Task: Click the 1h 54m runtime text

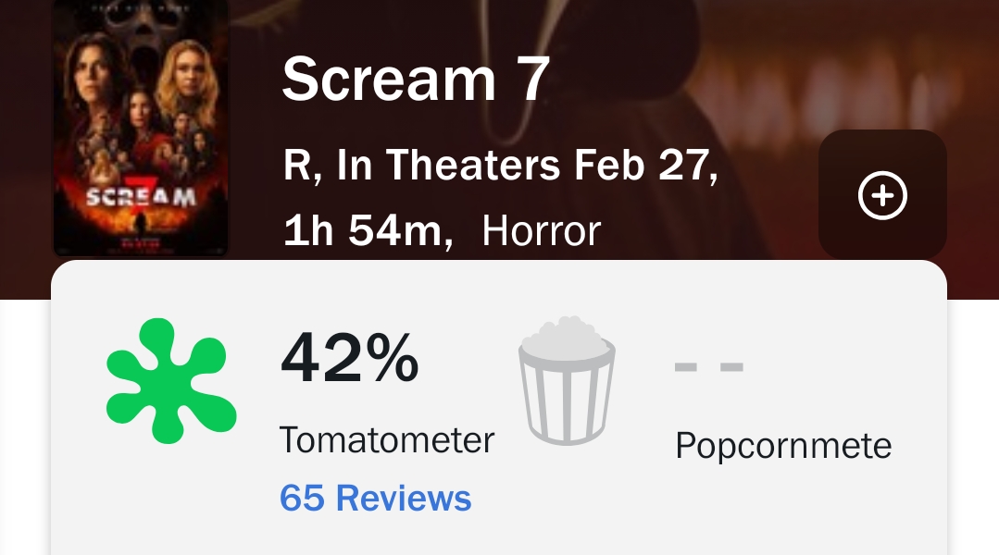Action: click(368, 230)
